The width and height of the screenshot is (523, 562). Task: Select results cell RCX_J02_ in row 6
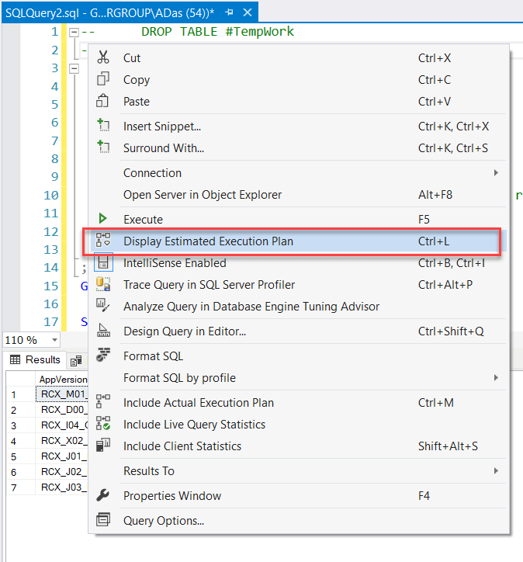tap(62, 472)
